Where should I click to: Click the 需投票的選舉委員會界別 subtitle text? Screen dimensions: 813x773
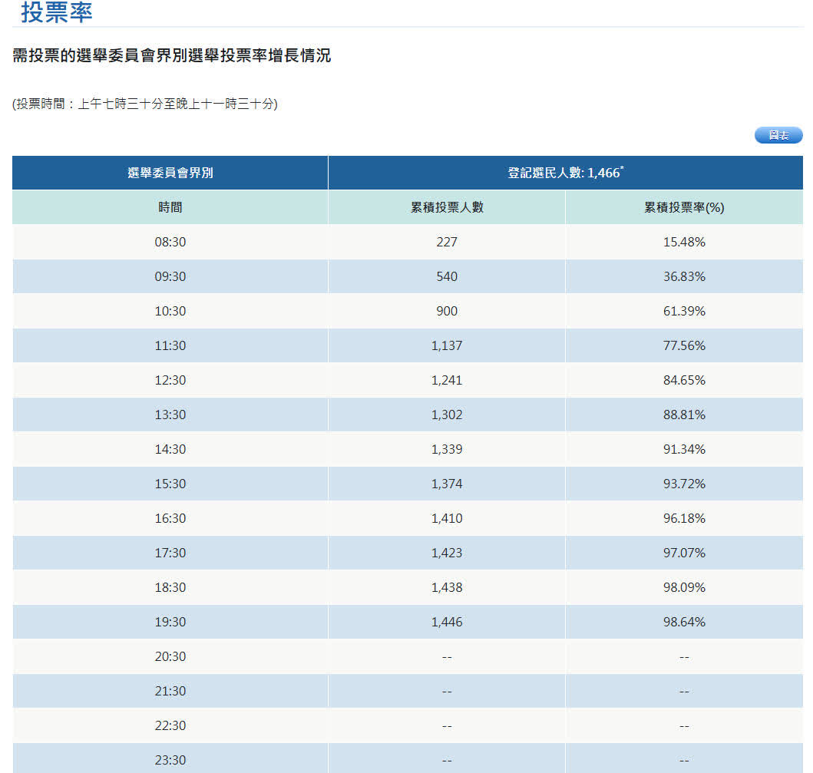(171, 56)
